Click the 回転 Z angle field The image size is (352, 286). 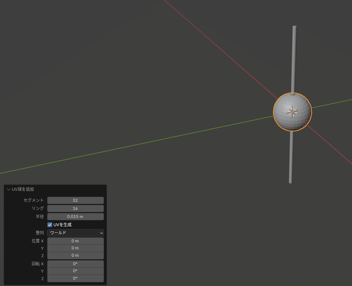[x=76, y=278]
